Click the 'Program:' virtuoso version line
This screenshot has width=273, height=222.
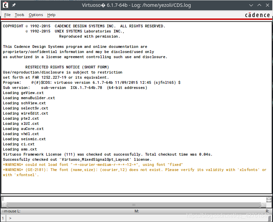[92, 82]
